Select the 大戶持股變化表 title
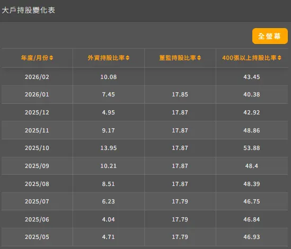This screenshot has width=291, height=249. click(x=29, y=10)
